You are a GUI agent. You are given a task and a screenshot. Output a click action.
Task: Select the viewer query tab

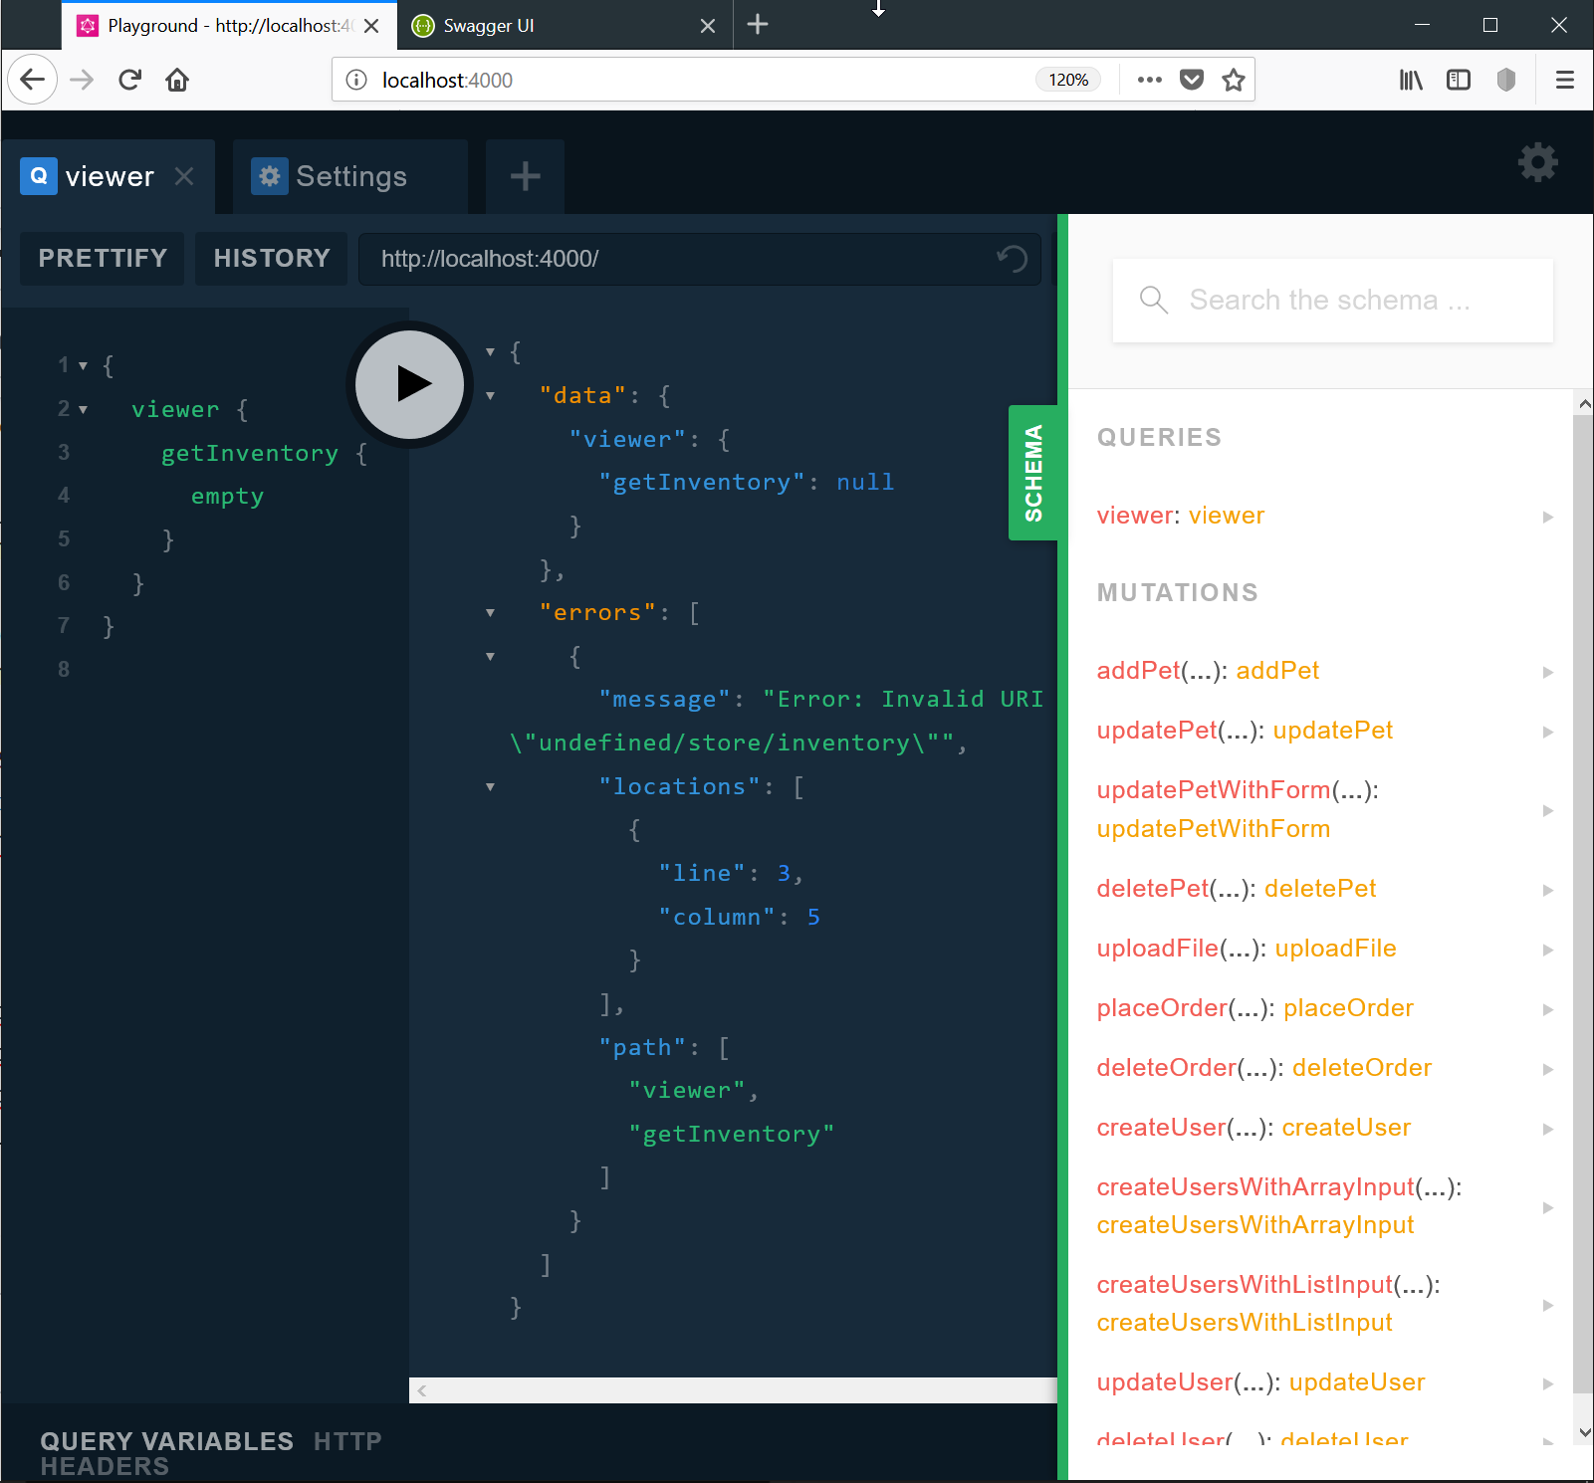click(x=108, y=176)
